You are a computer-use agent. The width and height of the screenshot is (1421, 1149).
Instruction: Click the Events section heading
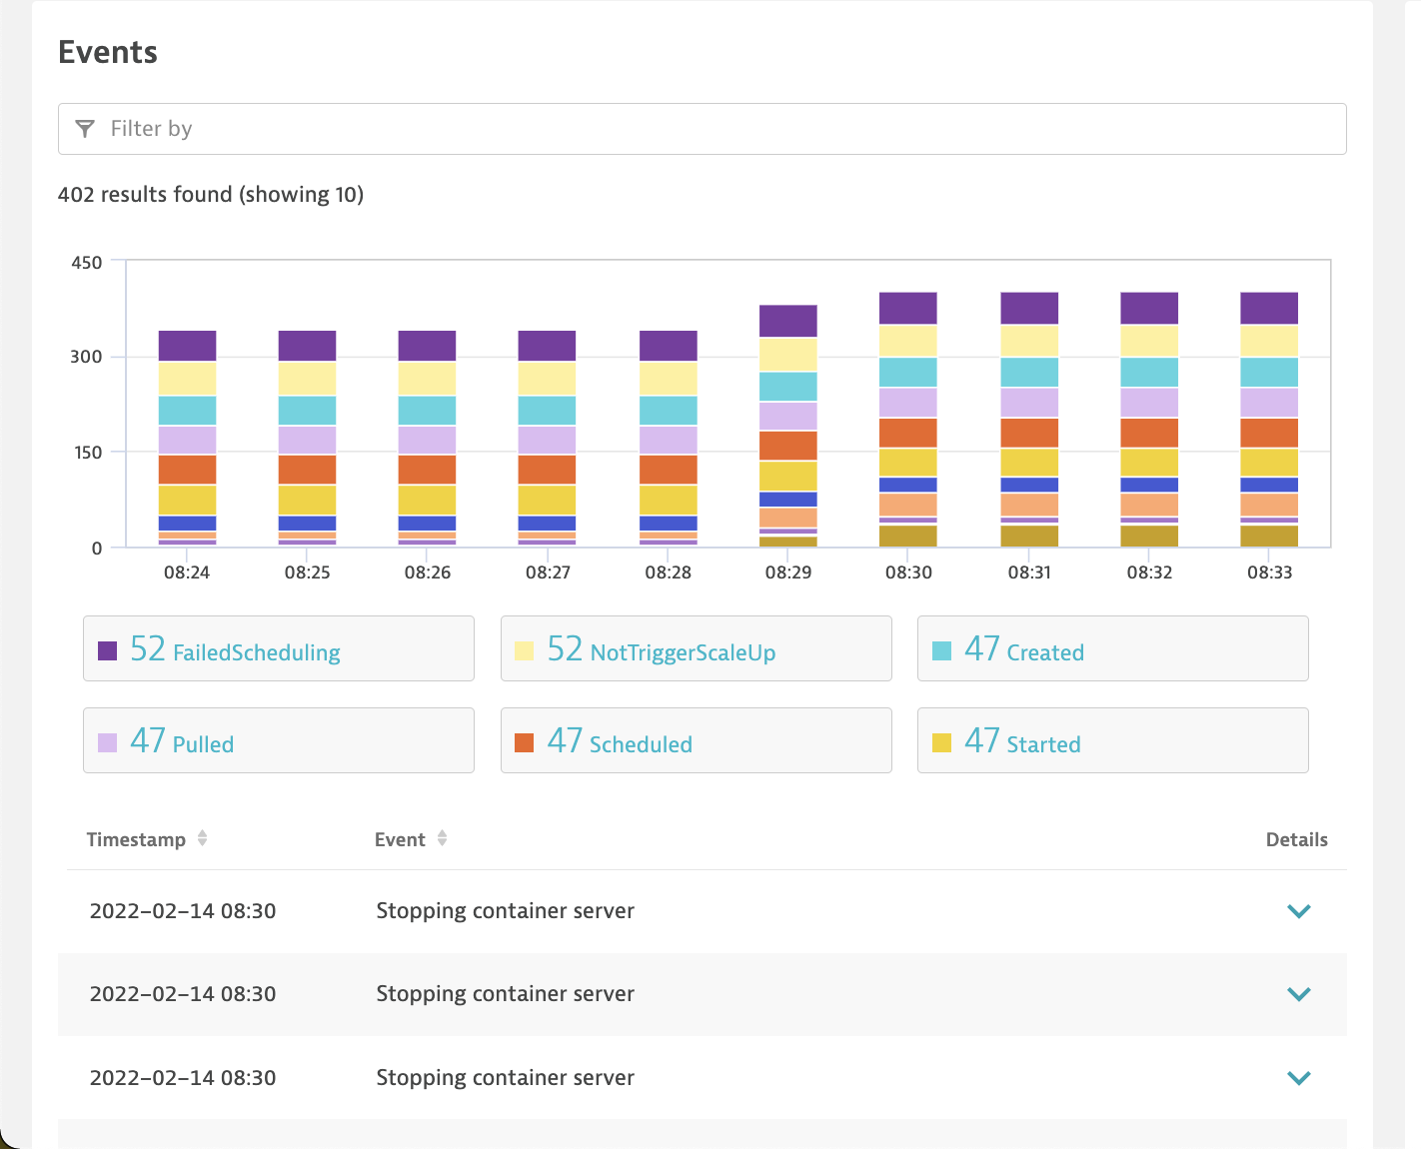(x=108, y=52)
